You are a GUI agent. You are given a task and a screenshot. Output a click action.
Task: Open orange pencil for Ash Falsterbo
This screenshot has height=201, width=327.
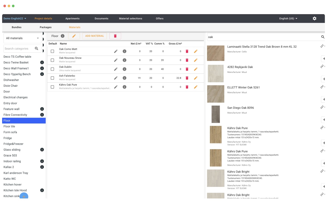[195, 78]
